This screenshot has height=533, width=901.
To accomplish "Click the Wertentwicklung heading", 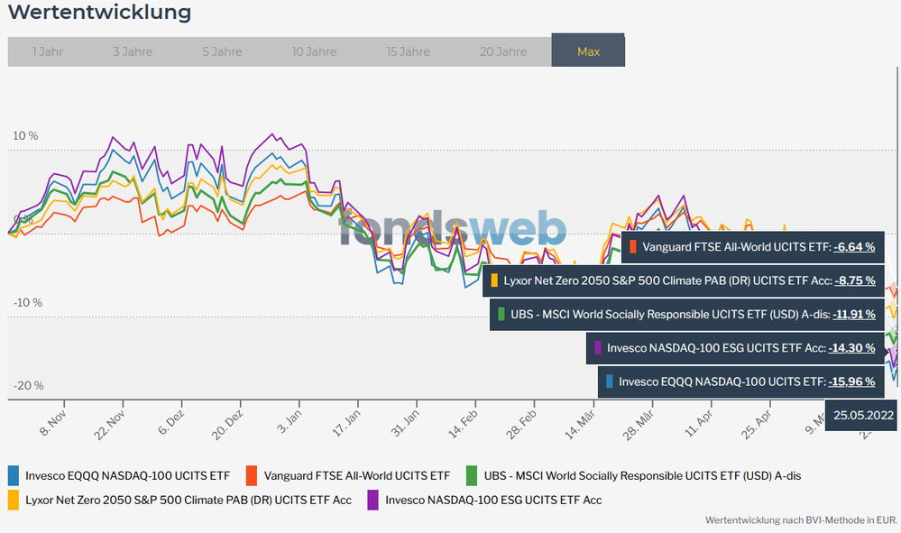I will [x=98, y=13].
